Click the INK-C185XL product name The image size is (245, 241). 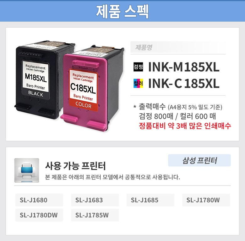point(184,83)
